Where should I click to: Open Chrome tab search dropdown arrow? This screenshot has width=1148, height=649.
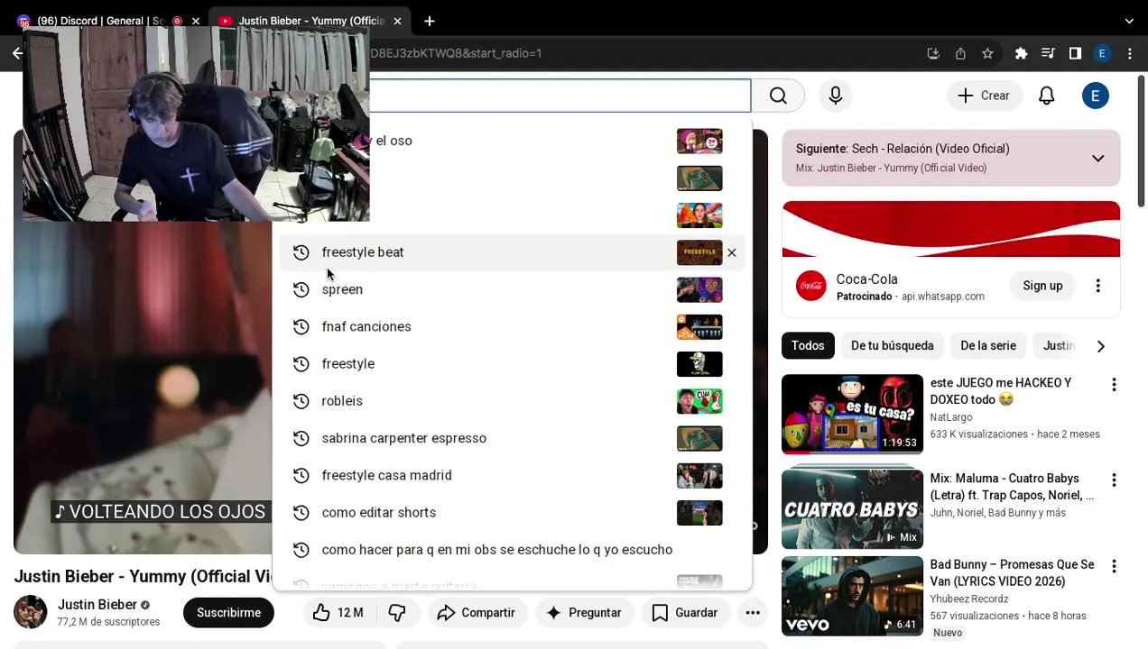[1129, 21]
